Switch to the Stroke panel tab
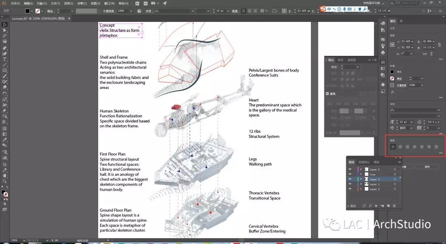Image resolution: width=446 pixels, height=244 pixels. 331,60
